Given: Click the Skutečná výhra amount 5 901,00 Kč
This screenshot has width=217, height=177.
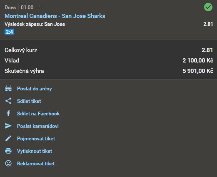Looking at the screenshot, I should (x=198, y=71).
